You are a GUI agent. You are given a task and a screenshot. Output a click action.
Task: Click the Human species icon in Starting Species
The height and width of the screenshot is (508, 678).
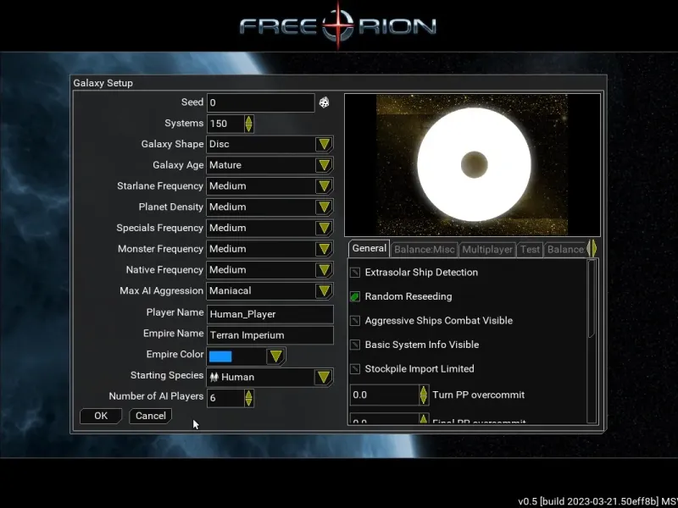pos(214,377)
